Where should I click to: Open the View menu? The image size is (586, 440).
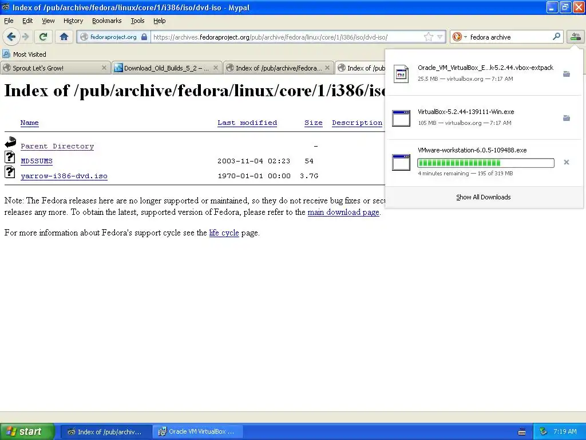48,21
